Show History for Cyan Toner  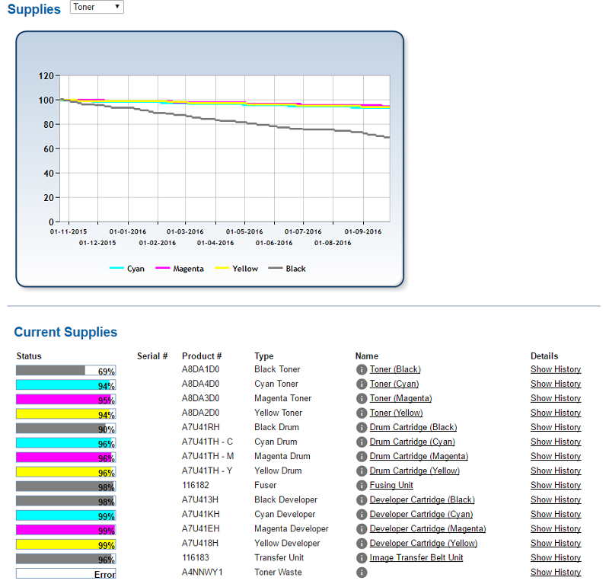[x=556, y=384]
